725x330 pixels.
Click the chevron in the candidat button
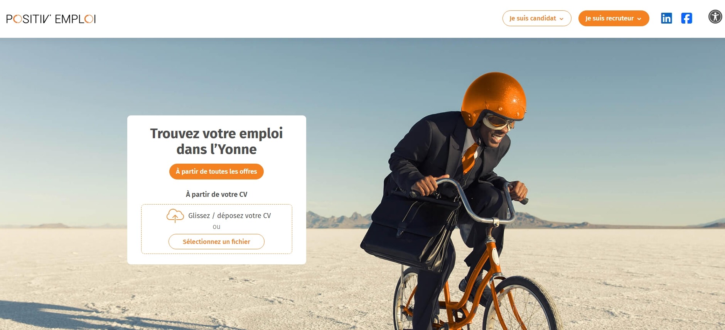(x=561, y=19)
